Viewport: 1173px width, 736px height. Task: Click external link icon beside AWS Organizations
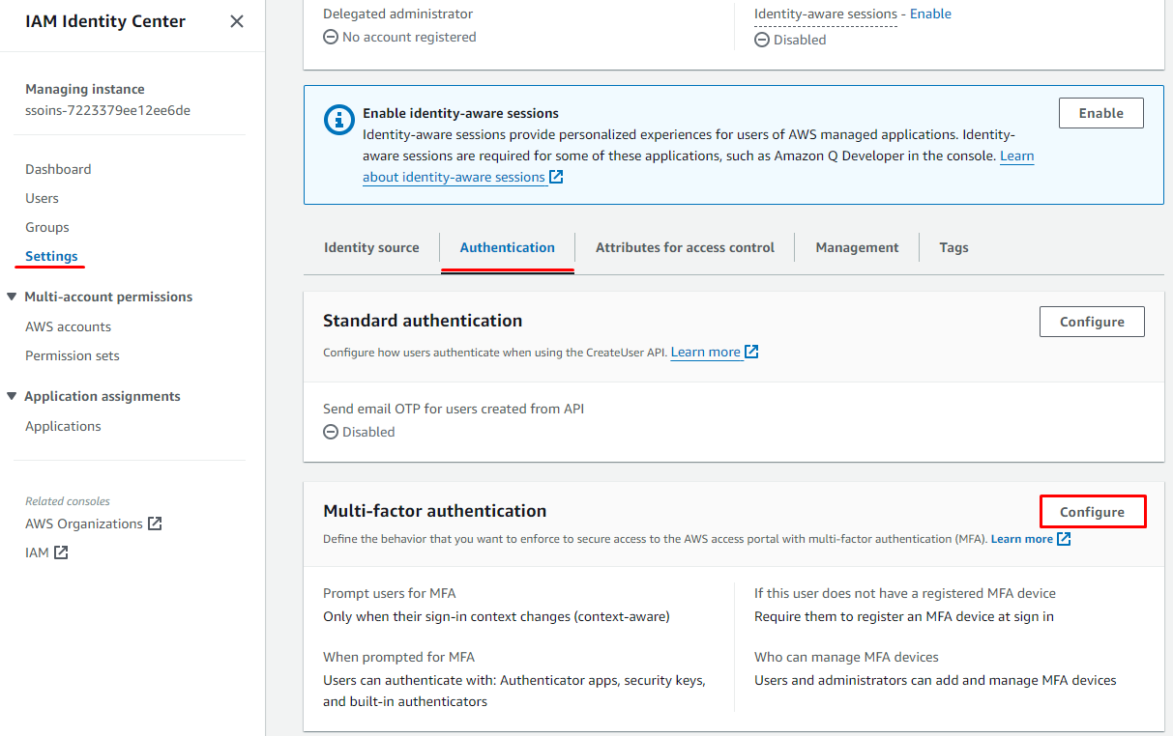click(155, 524)
